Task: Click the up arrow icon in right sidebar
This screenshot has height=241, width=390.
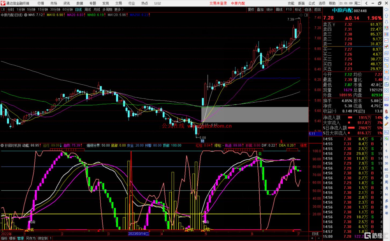Action: coord(387,16)
